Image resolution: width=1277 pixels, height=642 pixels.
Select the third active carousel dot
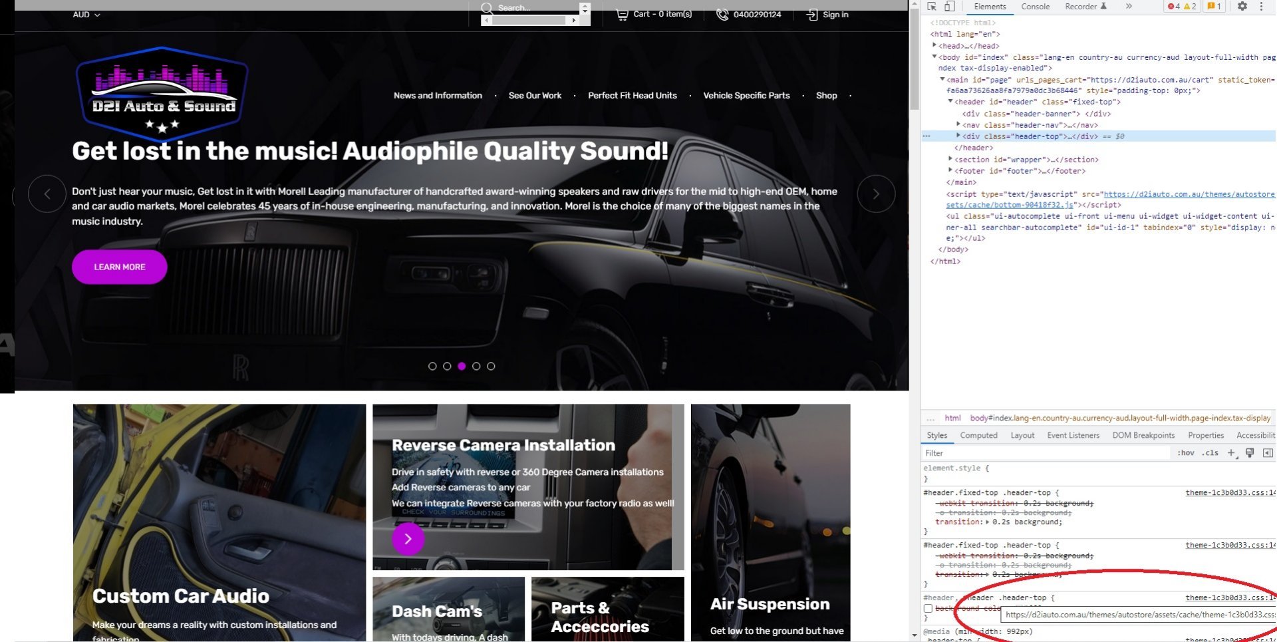coord(462,367)
